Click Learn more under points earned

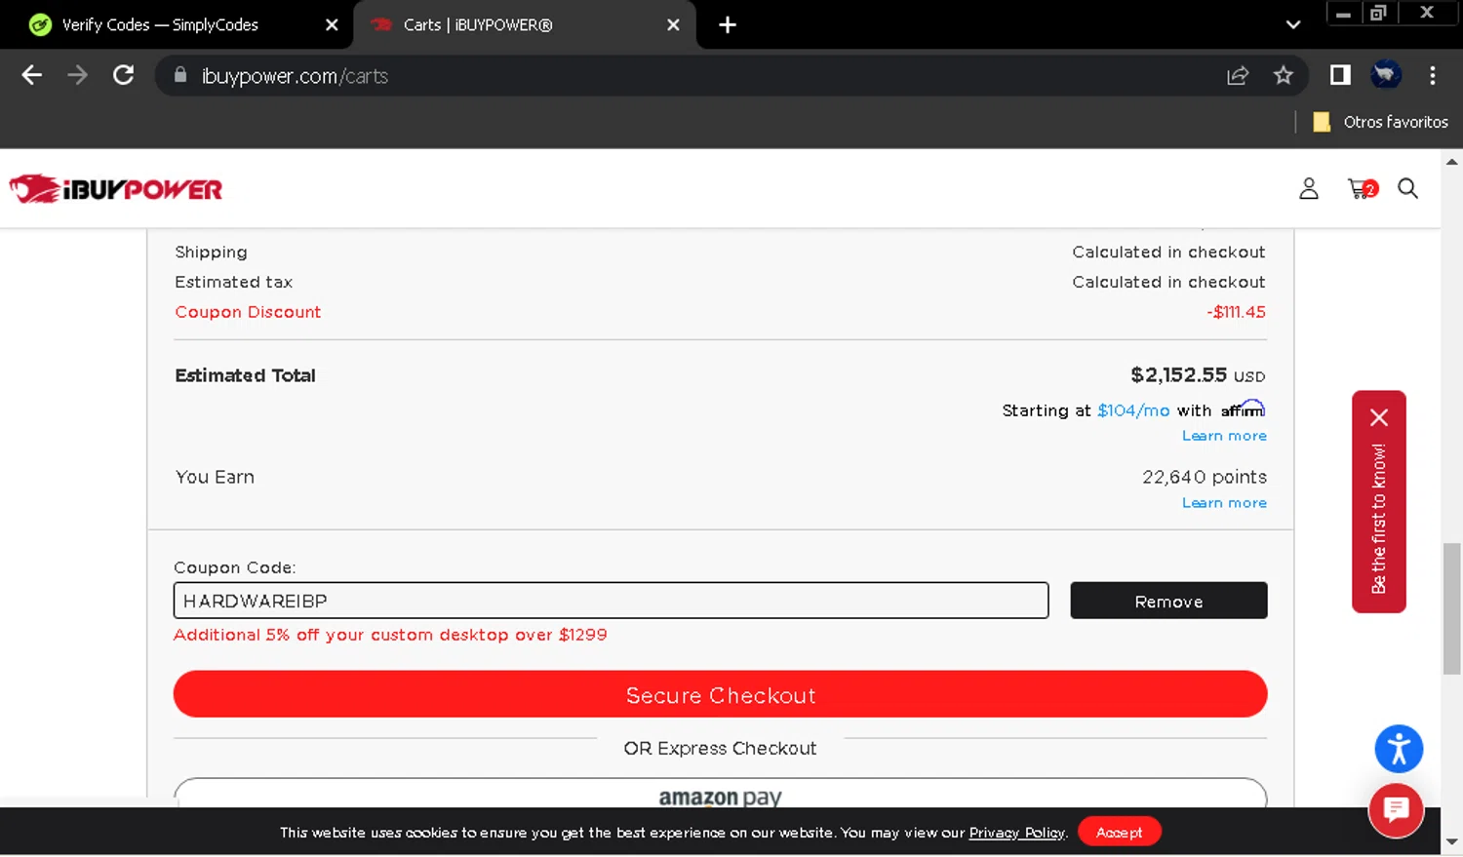[x=1224, y=503]
